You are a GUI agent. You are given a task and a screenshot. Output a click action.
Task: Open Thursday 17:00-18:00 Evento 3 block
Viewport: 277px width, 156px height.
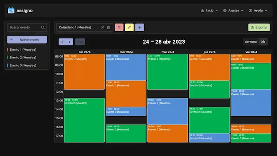click(209, 138)
